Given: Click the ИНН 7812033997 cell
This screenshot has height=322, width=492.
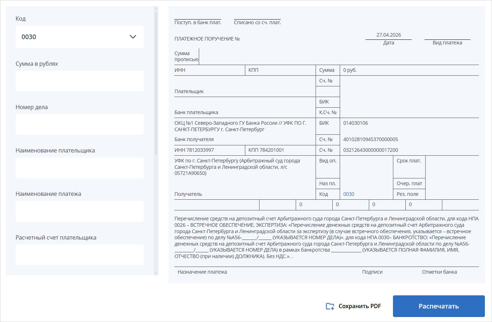Looking at the screenshot, I should 194,150.
